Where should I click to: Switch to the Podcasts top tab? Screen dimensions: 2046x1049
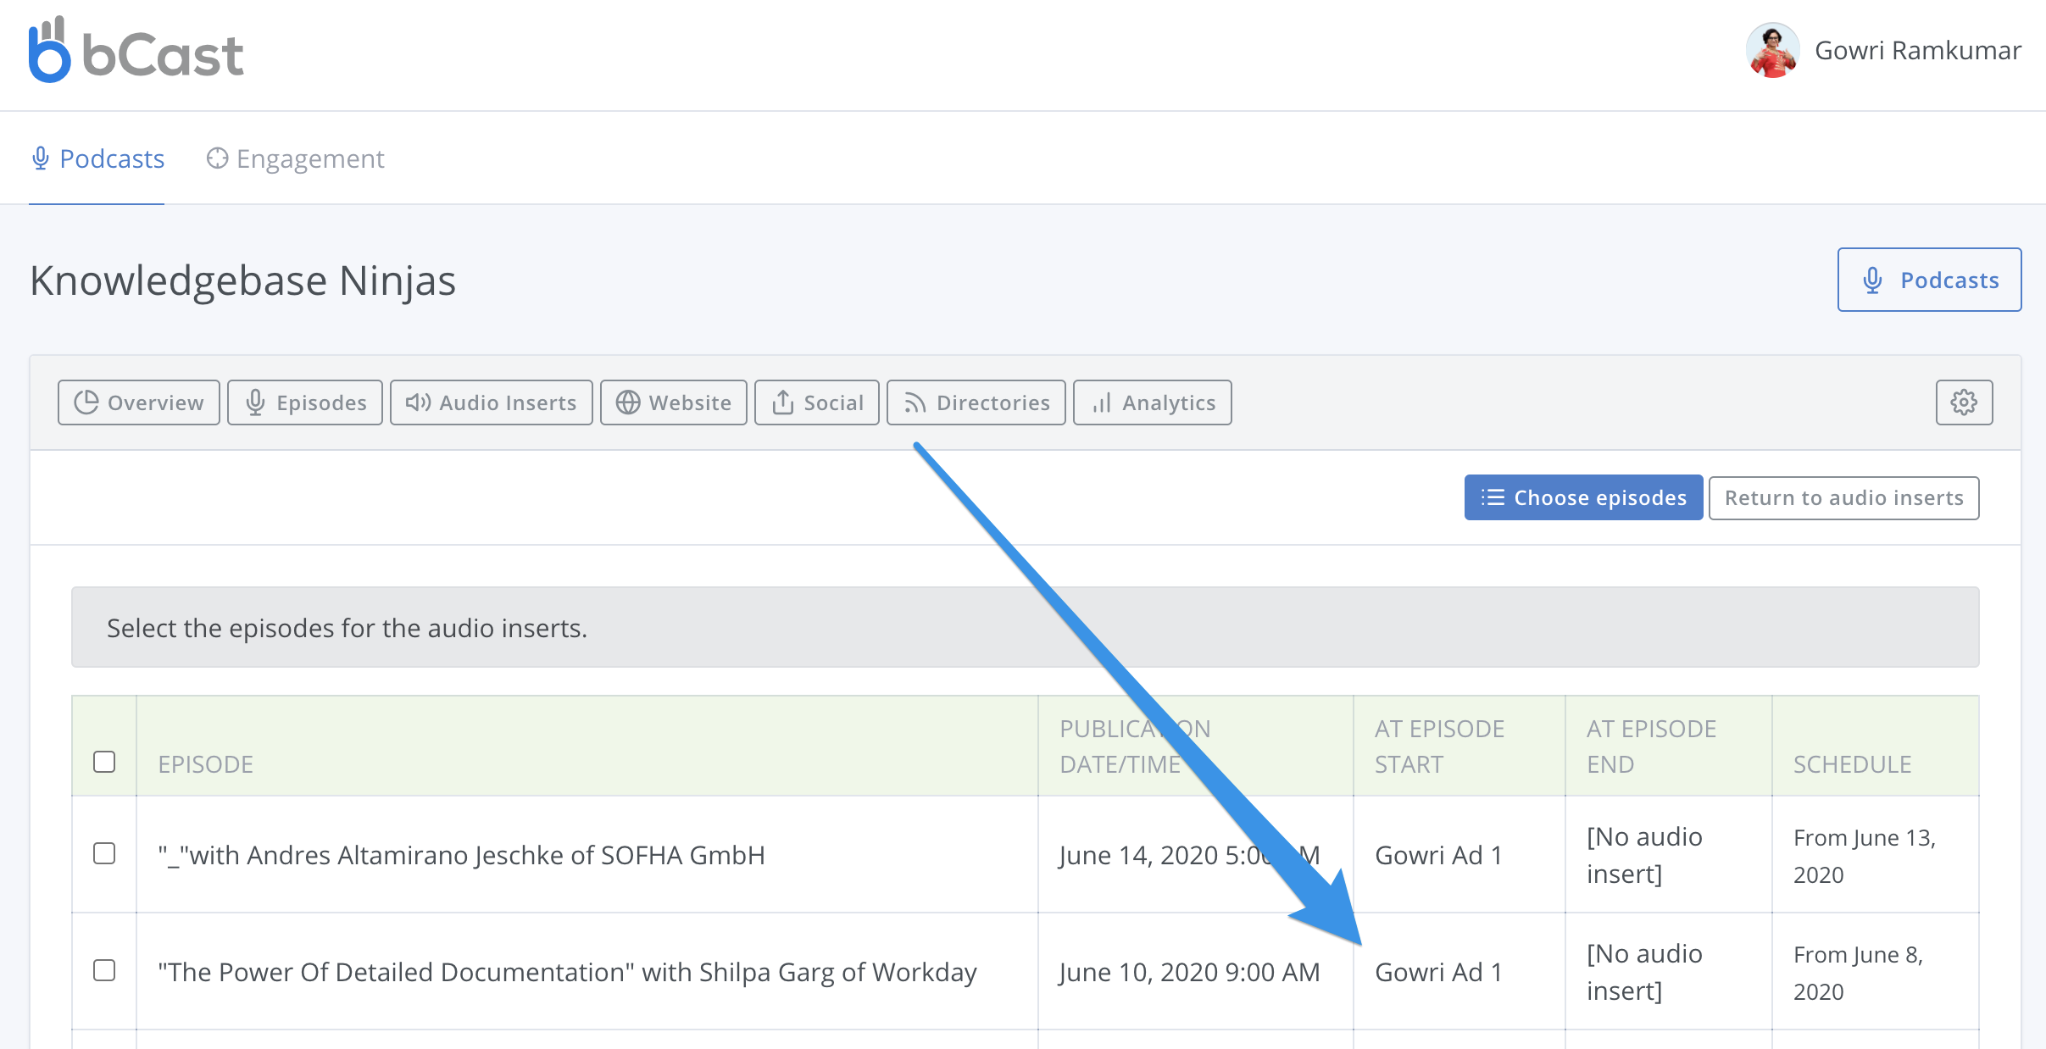(97, 158)
